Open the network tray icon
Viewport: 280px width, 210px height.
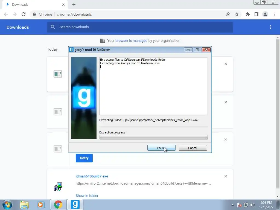(246, 205)
